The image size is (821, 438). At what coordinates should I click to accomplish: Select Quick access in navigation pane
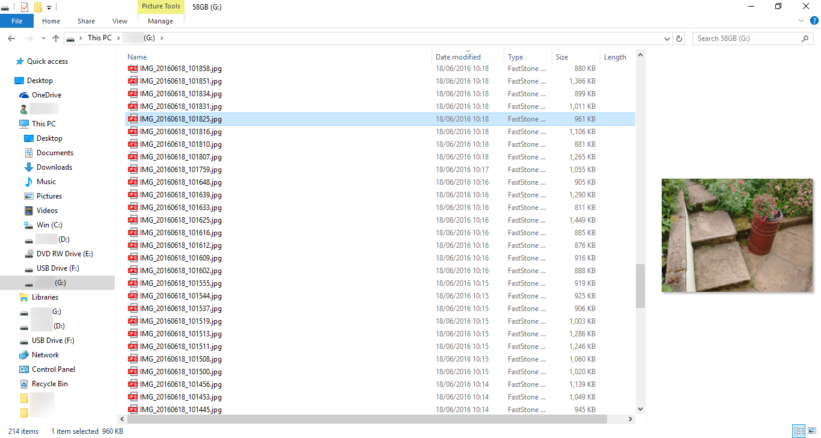(47, 61)
